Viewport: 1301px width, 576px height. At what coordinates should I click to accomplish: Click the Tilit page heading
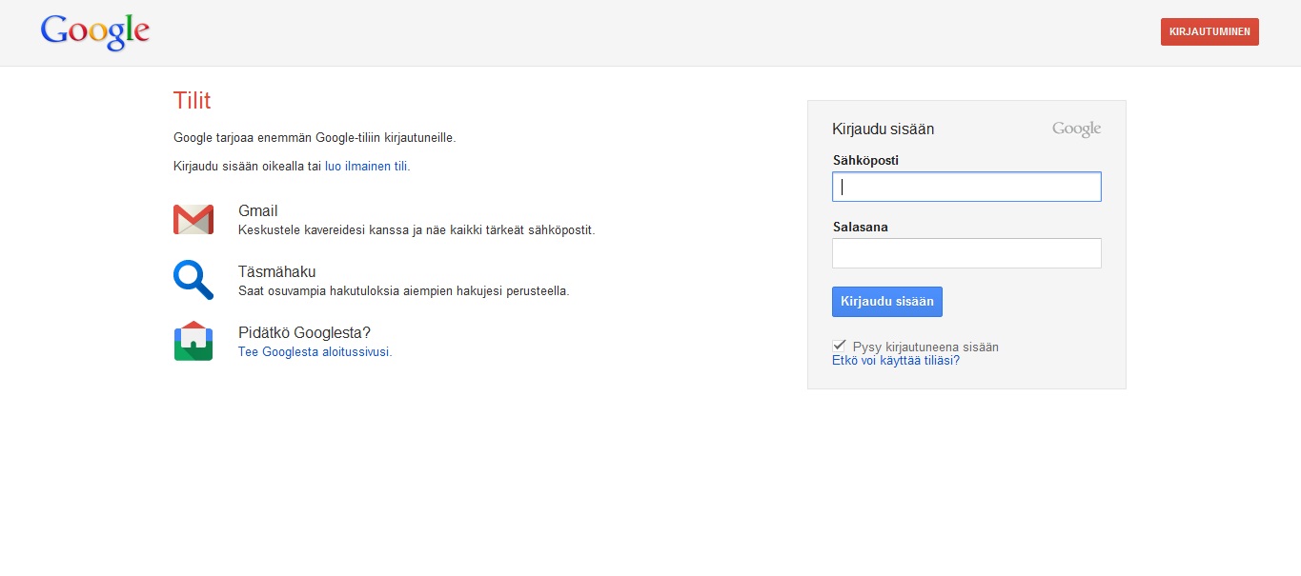pyautogui.click(x=192, y=100)
